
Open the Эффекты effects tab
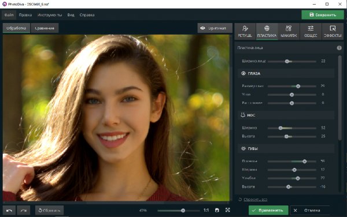coord(333,31)
